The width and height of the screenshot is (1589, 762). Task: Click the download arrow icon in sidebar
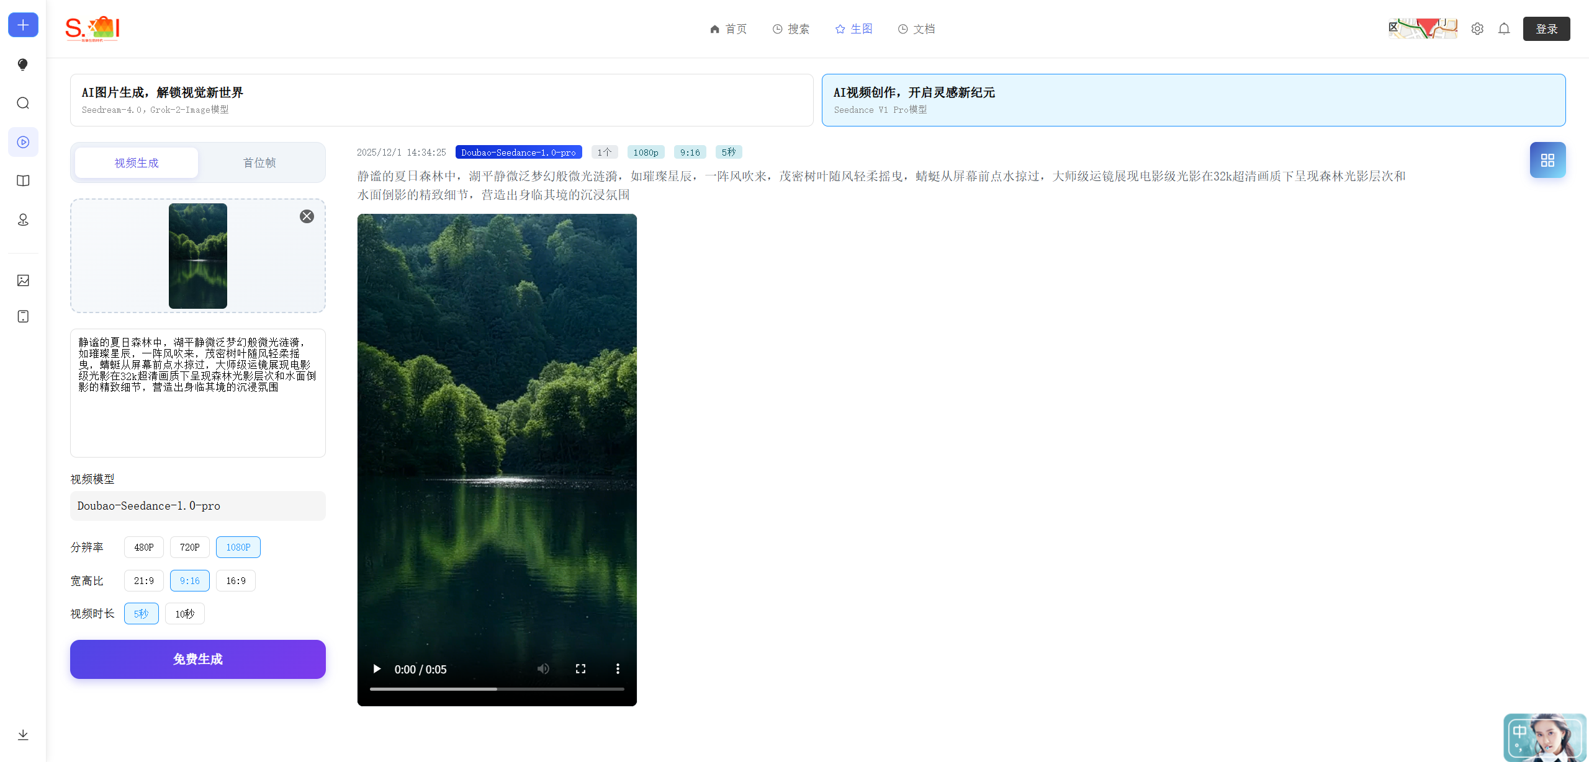click(23, 735)
